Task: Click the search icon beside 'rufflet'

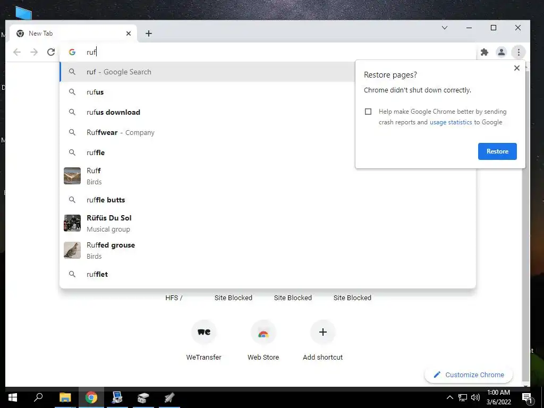Action: pos(72,274)
